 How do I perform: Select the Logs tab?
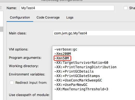coord(70,17)
